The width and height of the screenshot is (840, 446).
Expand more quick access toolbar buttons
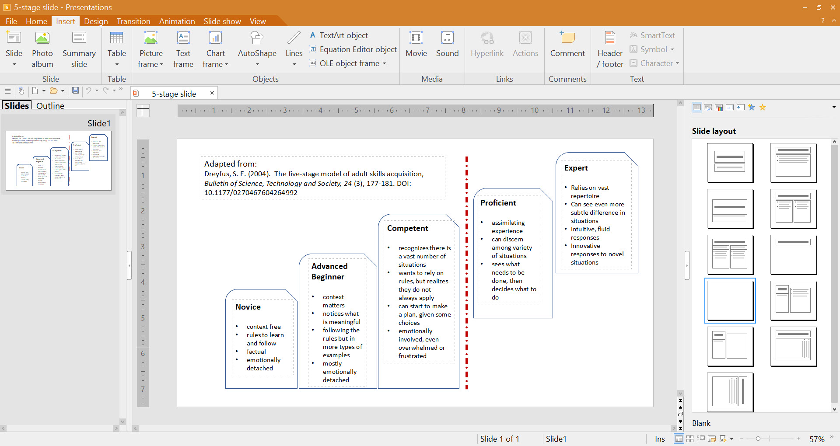pos(121,89)
